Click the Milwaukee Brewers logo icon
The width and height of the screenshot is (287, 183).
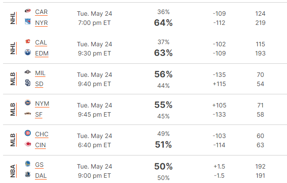coord(28,72)
